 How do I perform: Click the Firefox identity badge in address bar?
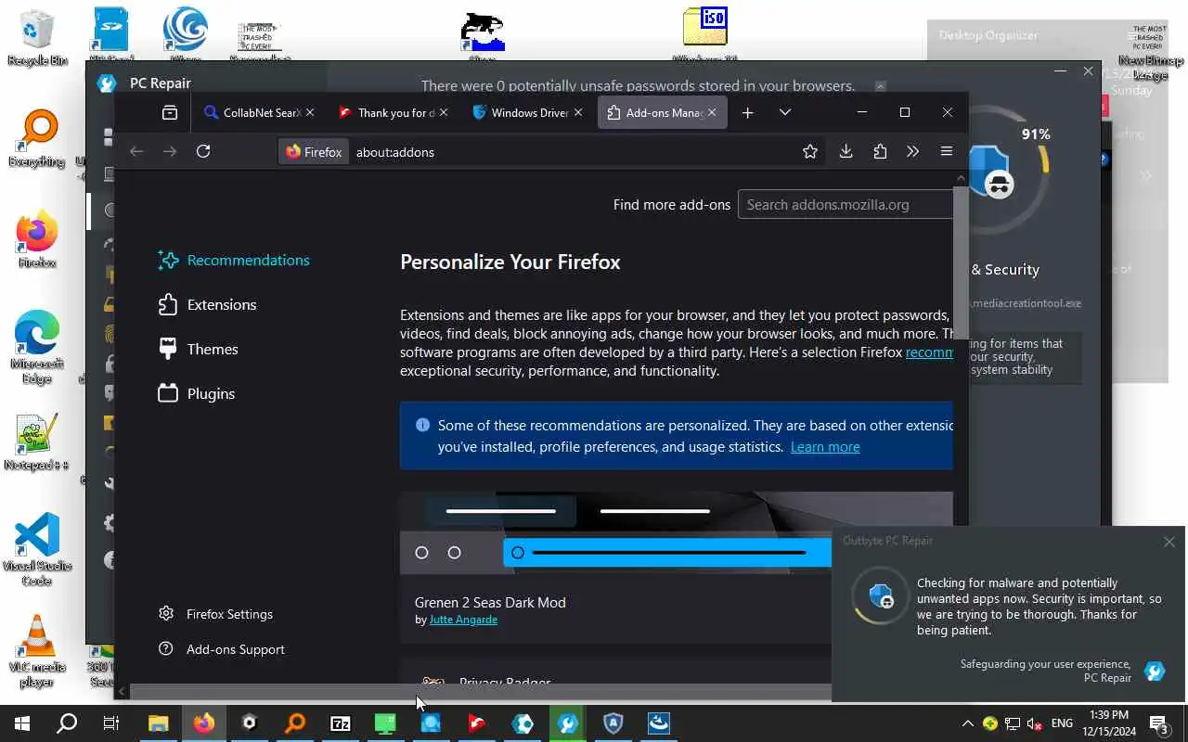(314, 151)
